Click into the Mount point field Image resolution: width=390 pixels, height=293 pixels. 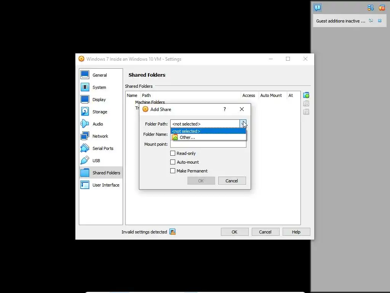click(x=208, y=144)
